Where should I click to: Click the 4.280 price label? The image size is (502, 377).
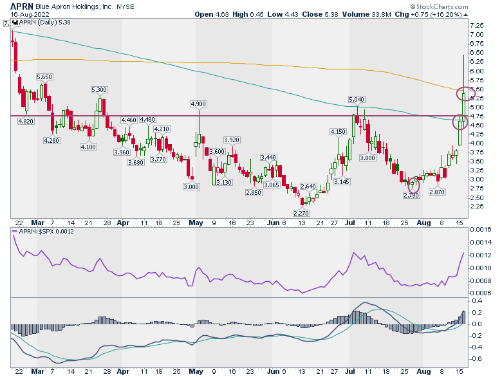51,140
